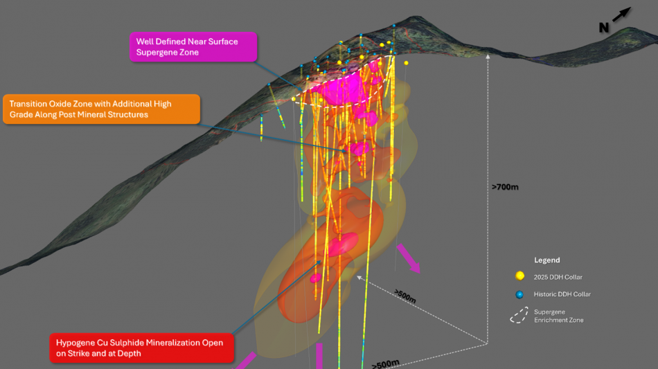Click the 'Supergene Enrichment Zone' legend text
This screenshot has height=369, width=658.
point(558,316)
